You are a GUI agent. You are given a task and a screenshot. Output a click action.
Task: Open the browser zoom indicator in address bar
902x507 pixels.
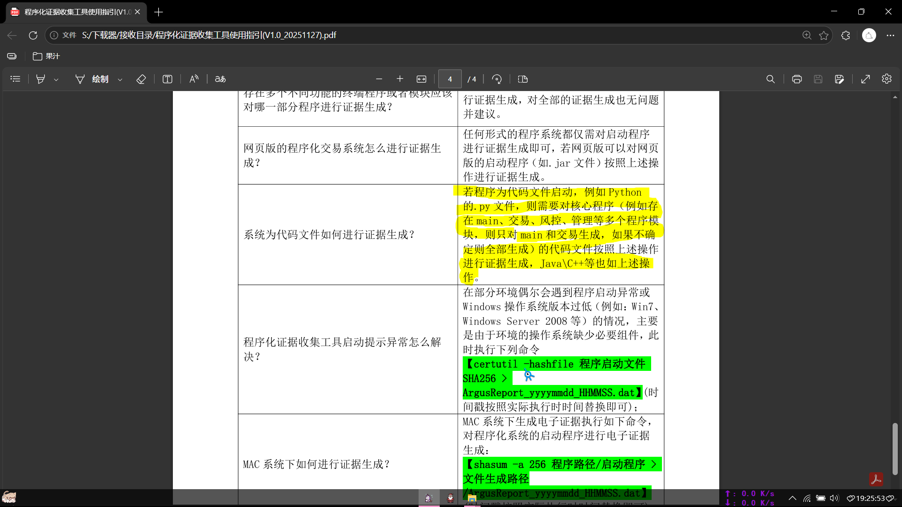click(807, 35)
